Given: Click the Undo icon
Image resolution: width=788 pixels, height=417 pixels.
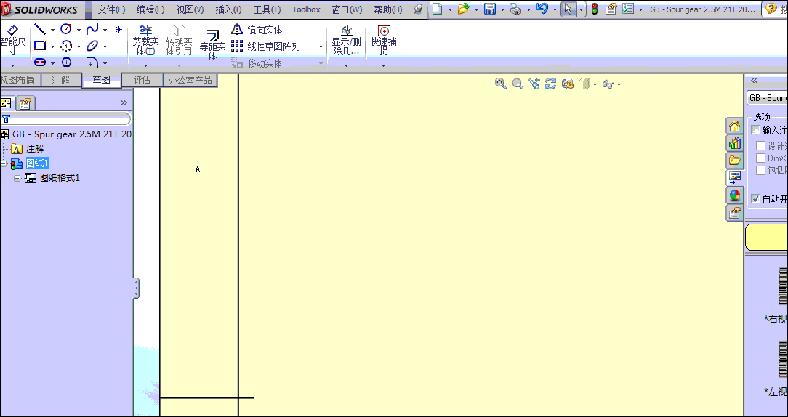Looking at the screenshot, I should coord(542,9).
